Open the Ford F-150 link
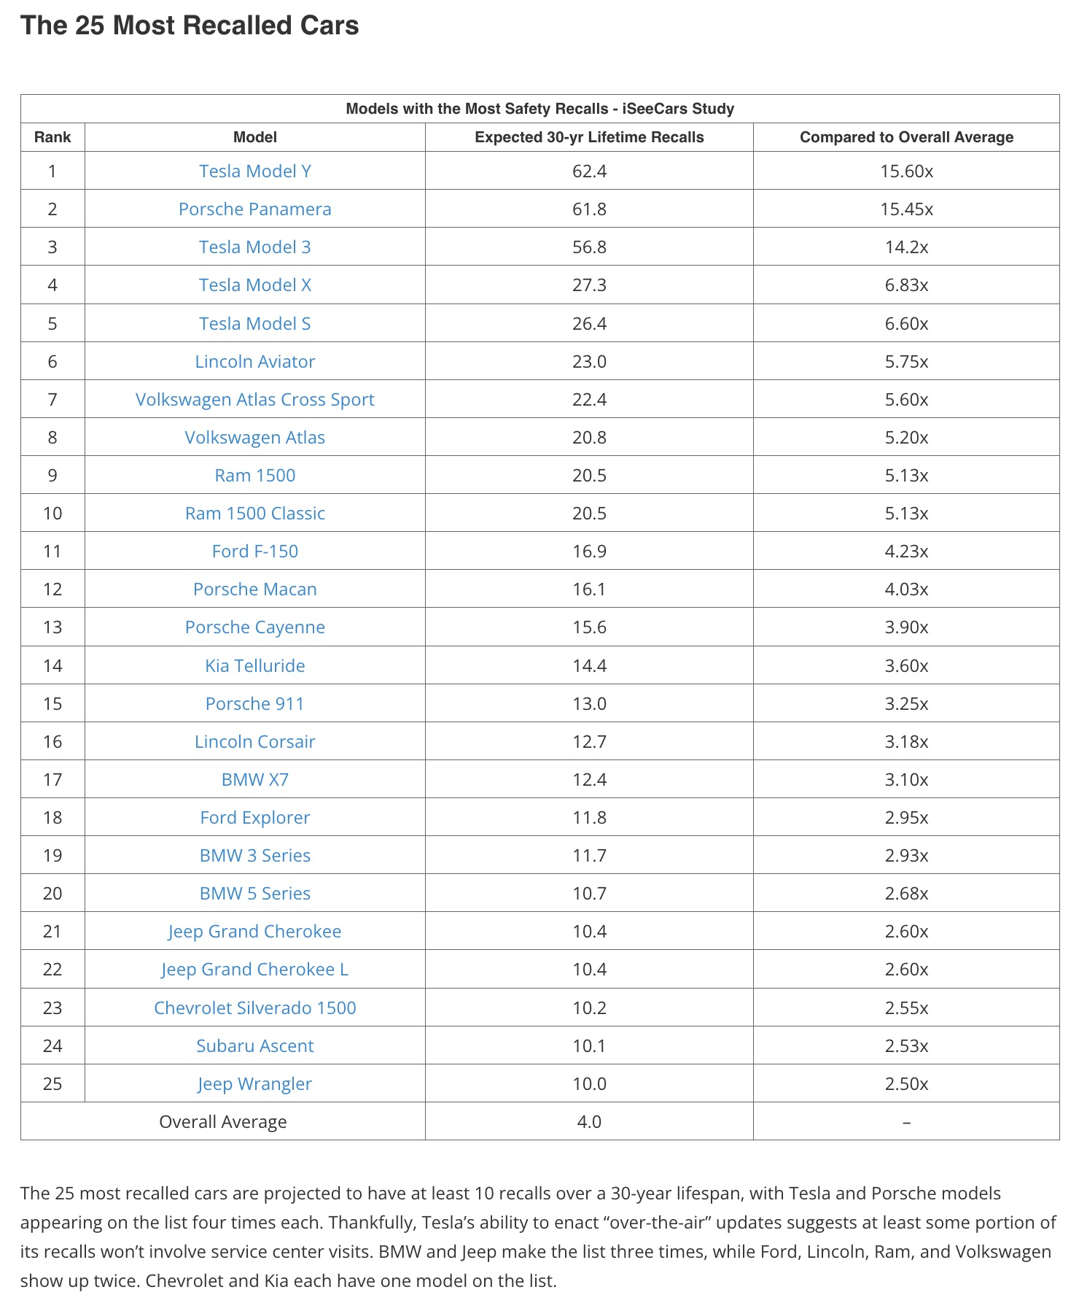Screen dimensions: 1079x1303 (255, 551)
